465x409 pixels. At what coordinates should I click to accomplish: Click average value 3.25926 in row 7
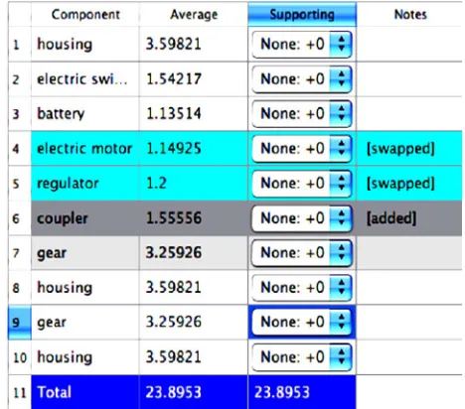coord(194,253)
